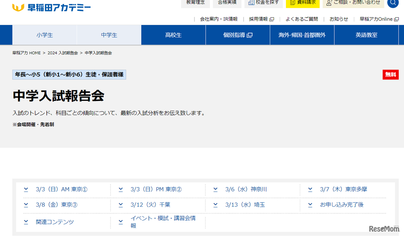Screen dimensions: 404x236
Task: Open 採用情報 link
Action: pos(262,19)
